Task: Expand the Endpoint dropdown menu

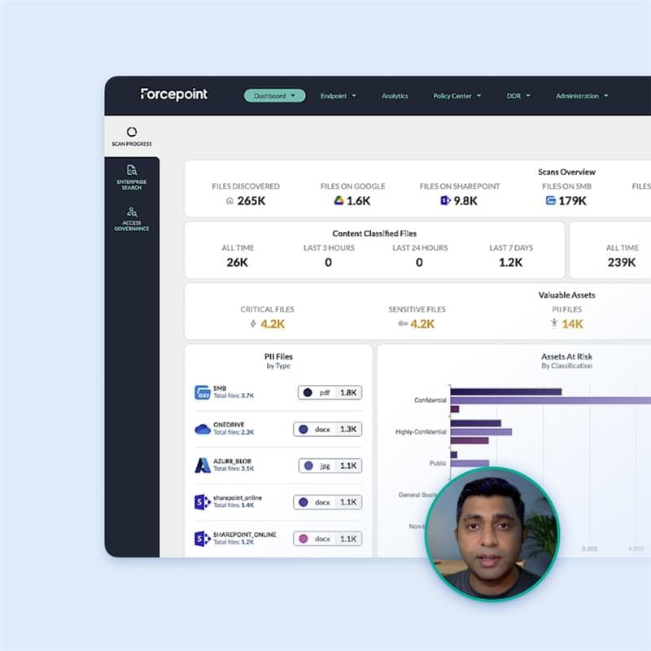Action: tap(338, 96)
